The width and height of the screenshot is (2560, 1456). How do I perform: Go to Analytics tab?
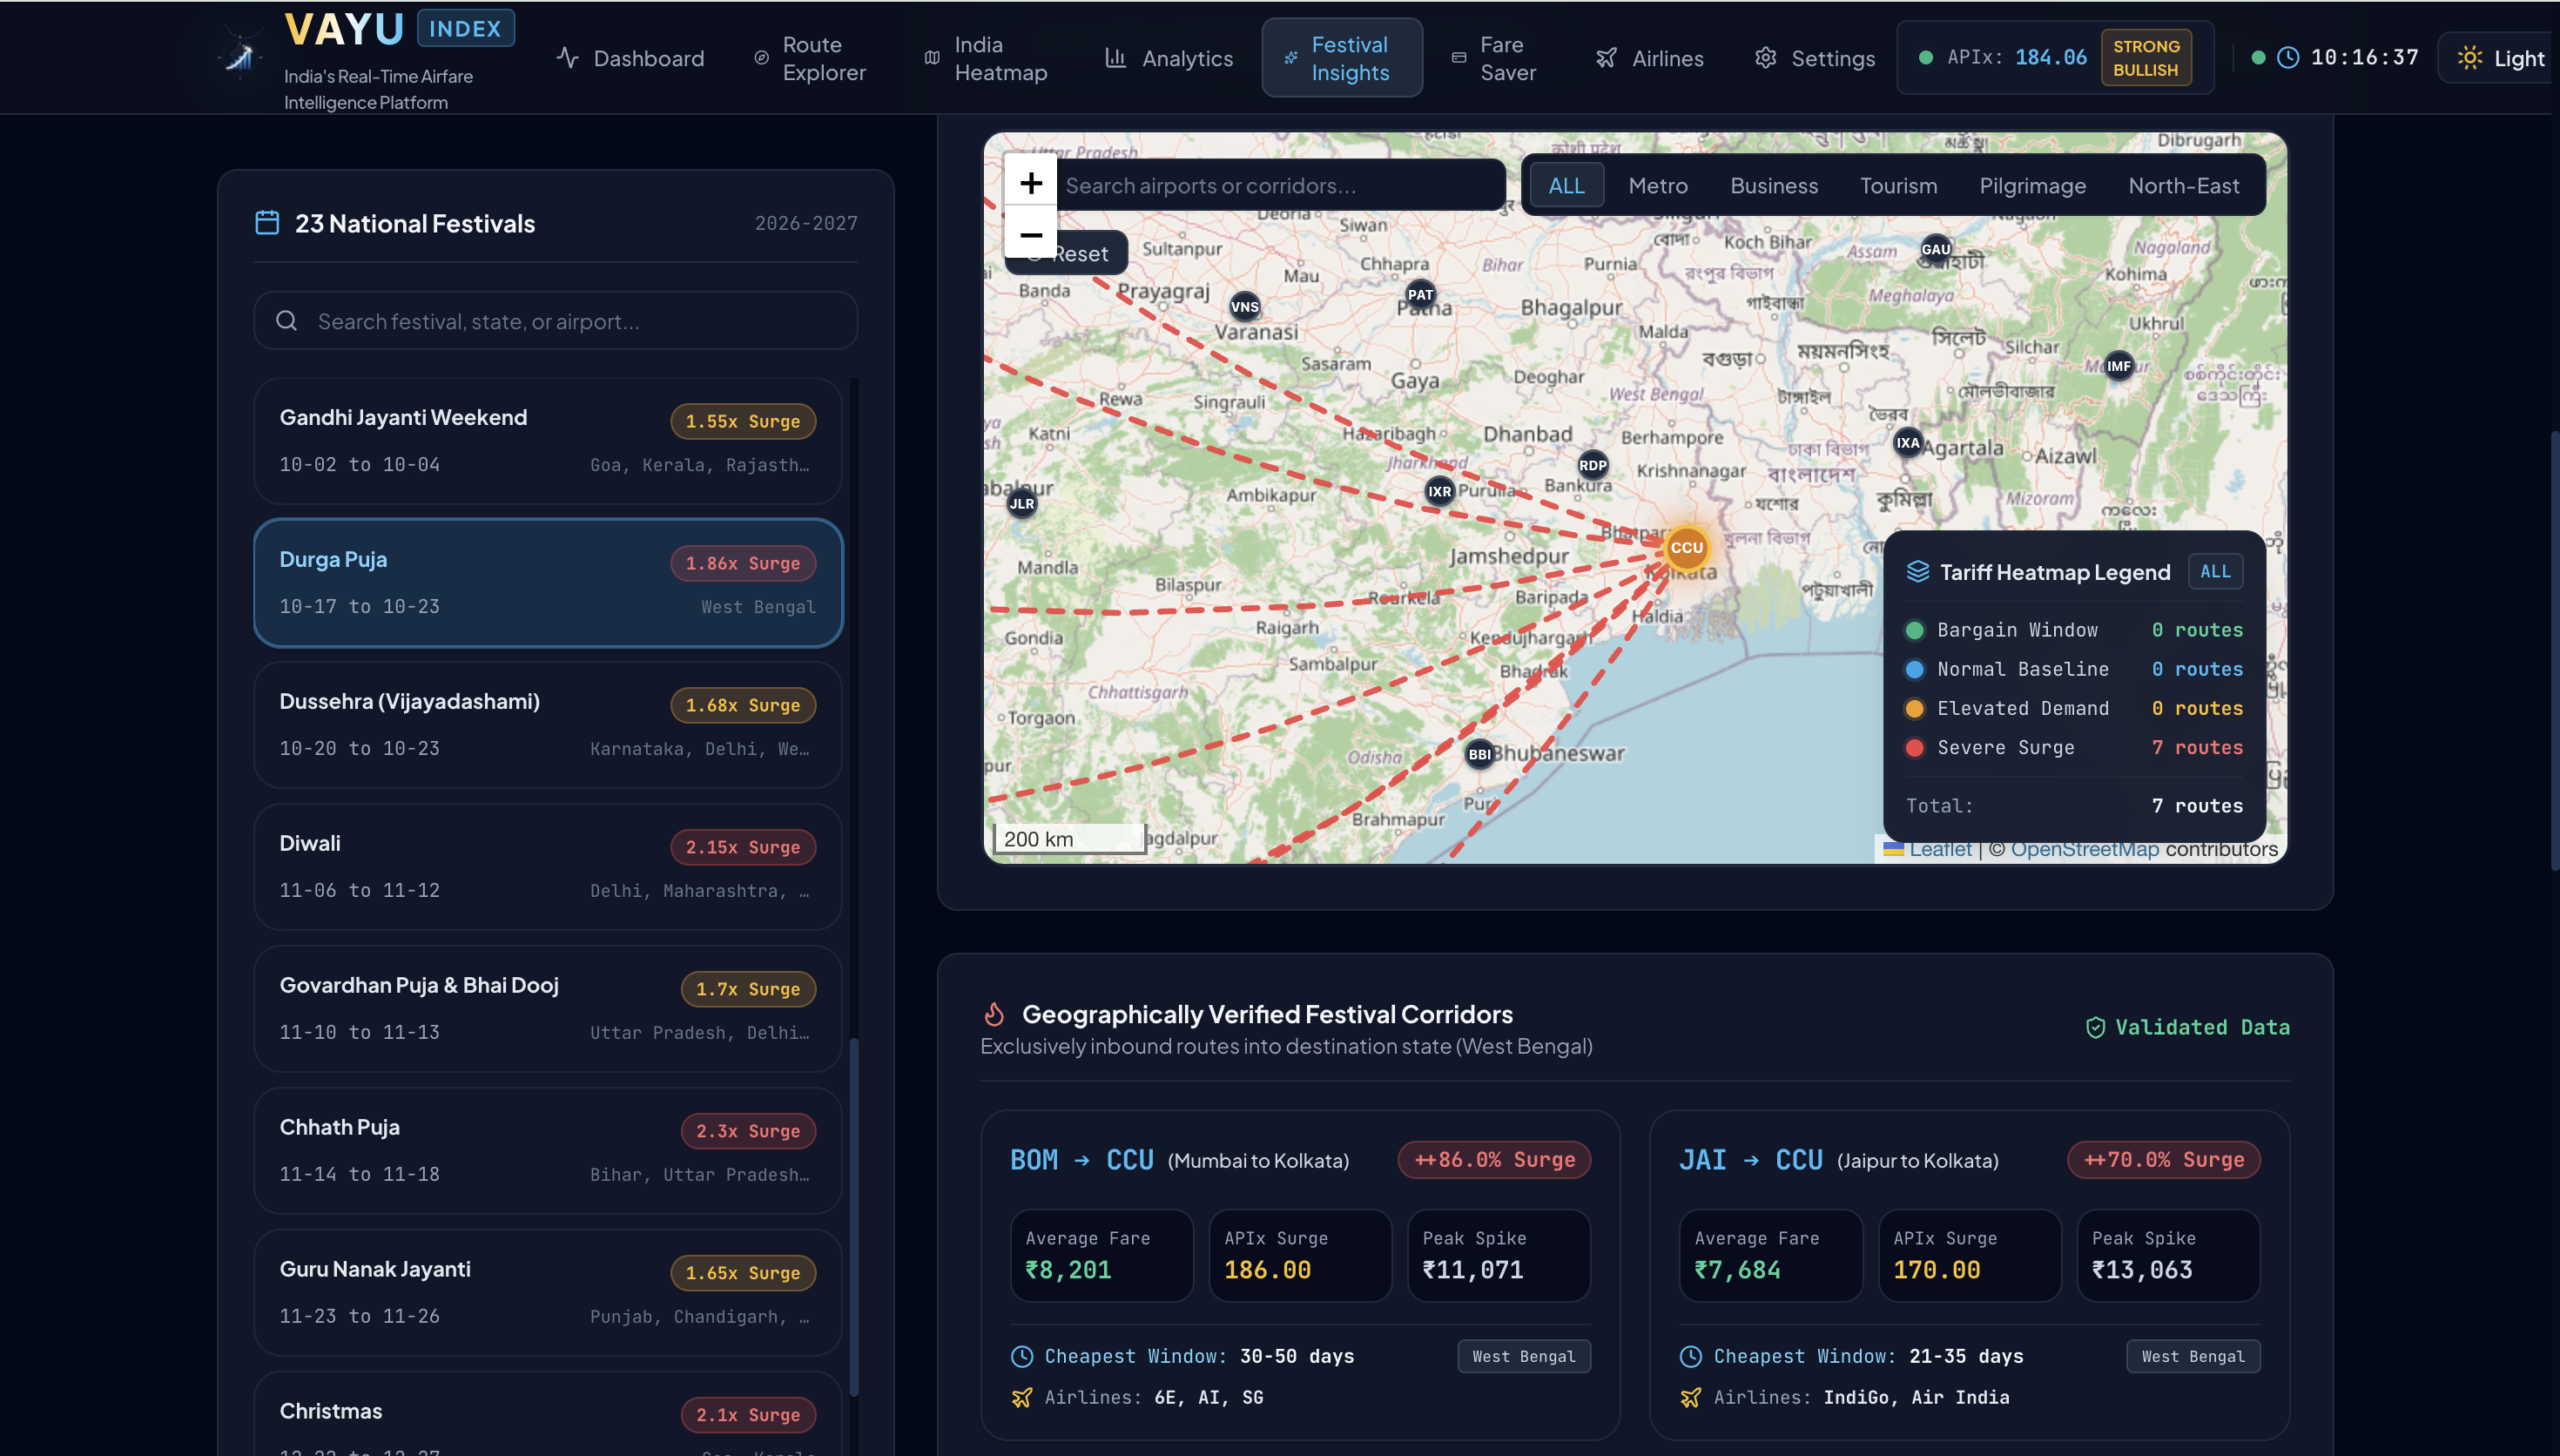(1168, 58)
